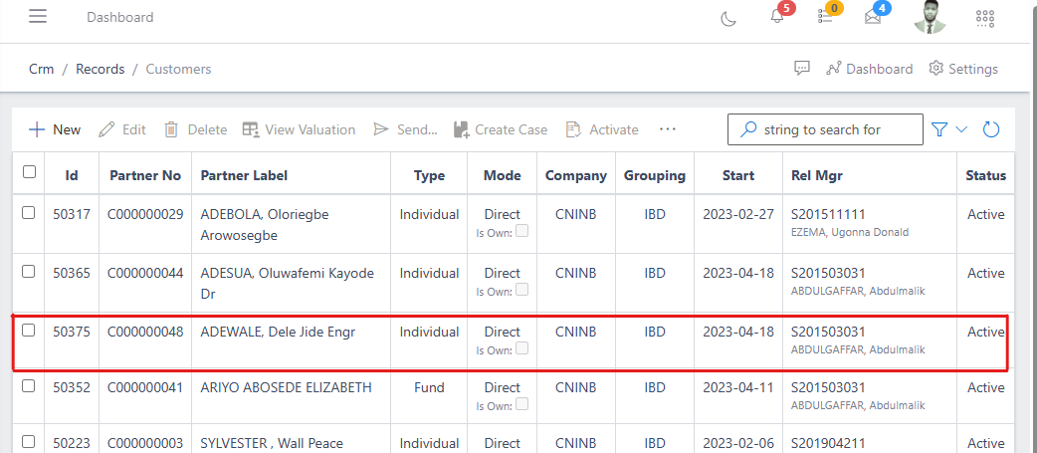Image resolution: width=1037 pixels, height=453 pixels.
Task: Click ADESUA, Oluwafemi Kayode Dr label
Action: point(287,283)
